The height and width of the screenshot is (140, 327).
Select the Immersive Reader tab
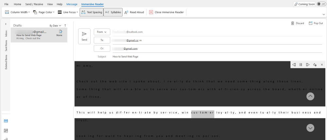(x=93, y=4)
